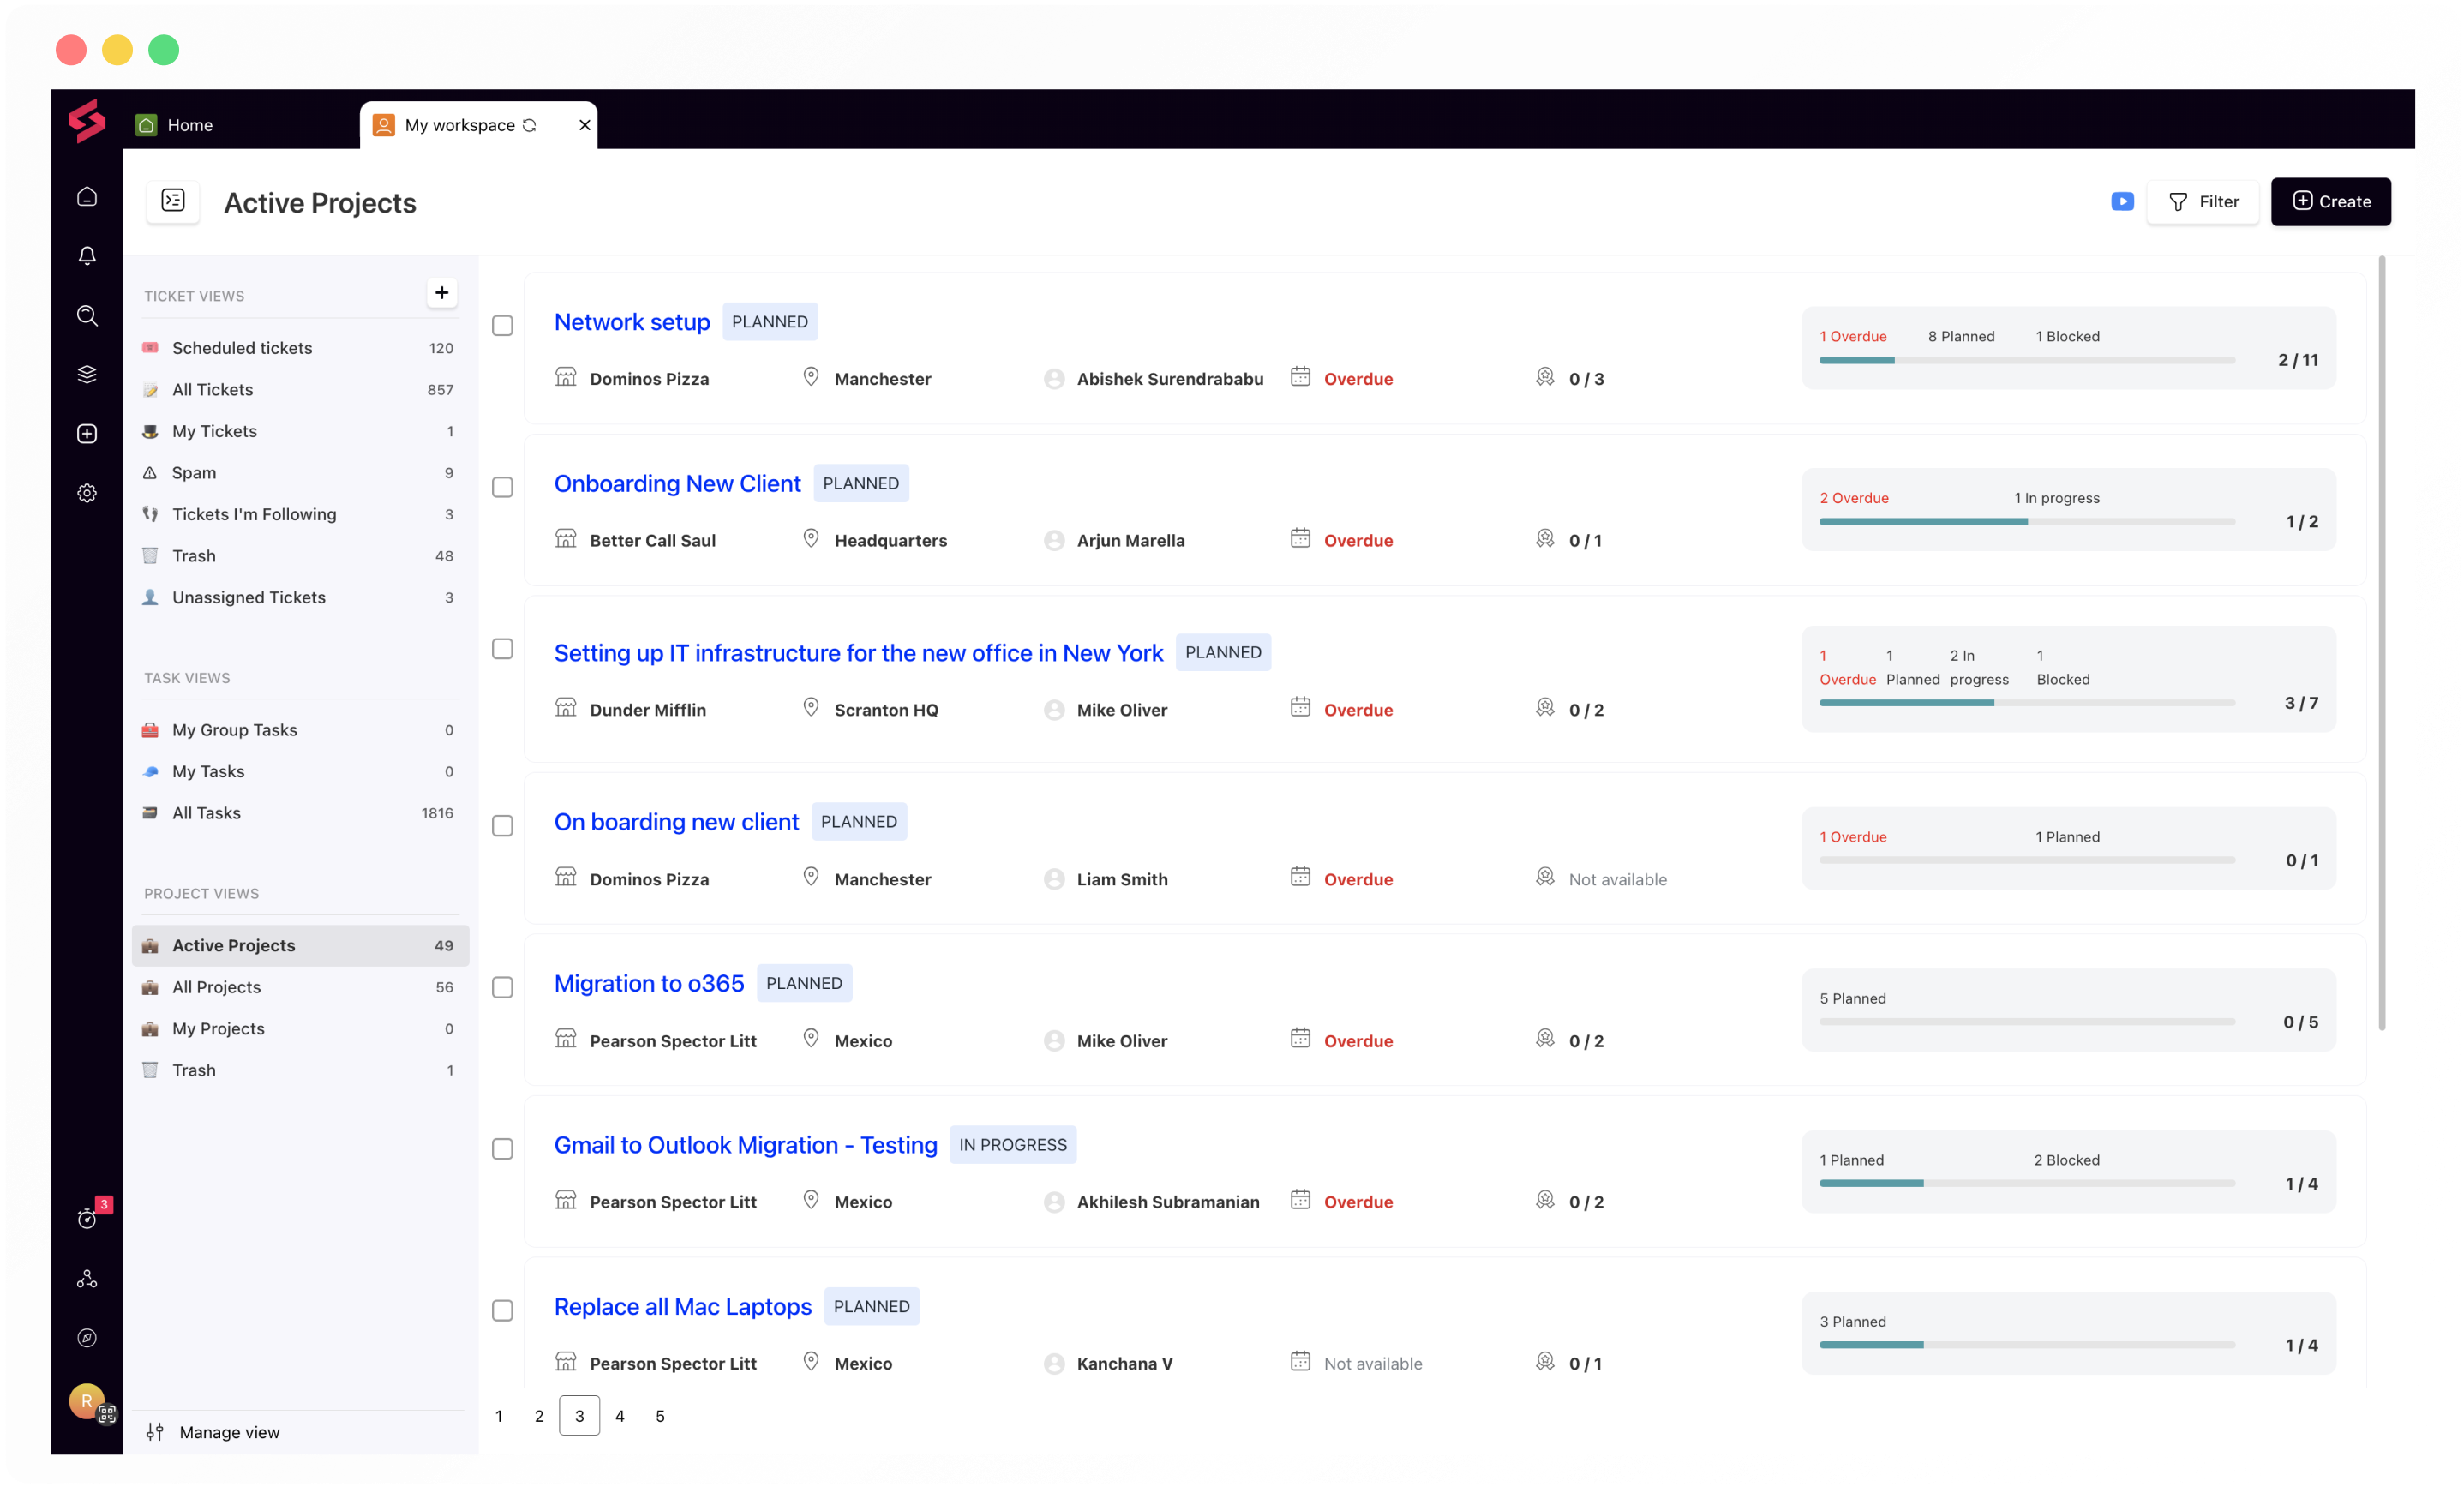Click the Create button

[2330, 201]
